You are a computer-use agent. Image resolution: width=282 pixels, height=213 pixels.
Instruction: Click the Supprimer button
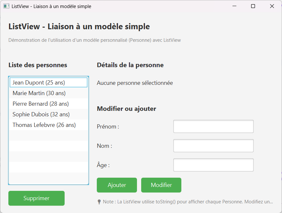coord(36,198)
